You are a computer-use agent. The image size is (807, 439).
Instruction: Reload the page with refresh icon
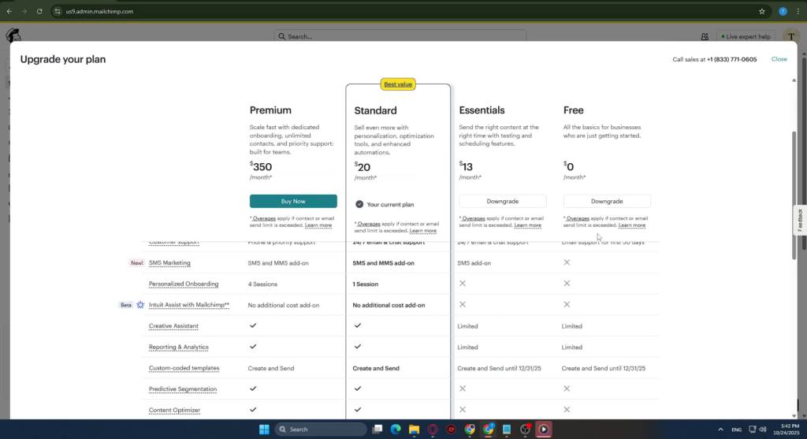coord(39,11)
